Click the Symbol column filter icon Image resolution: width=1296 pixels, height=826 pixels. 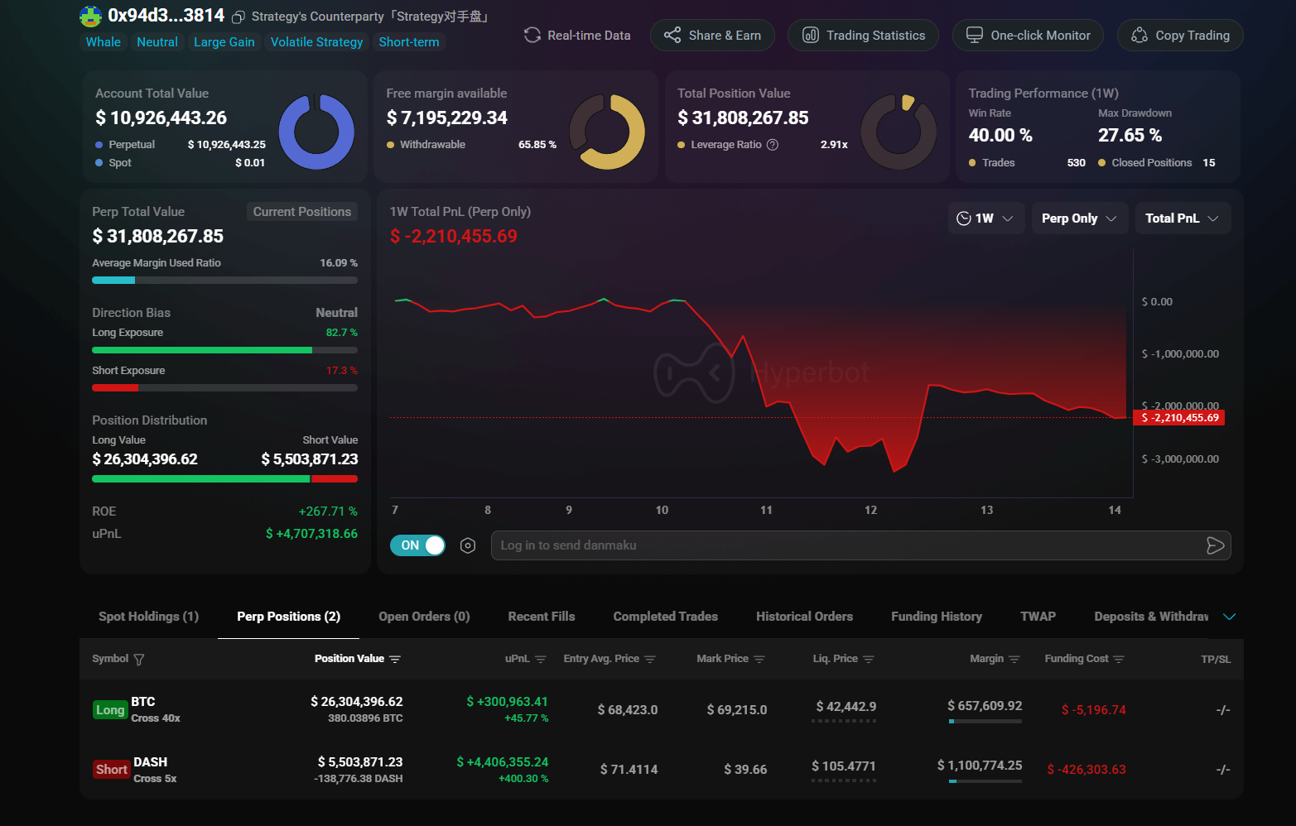click(x=139, y=660)
